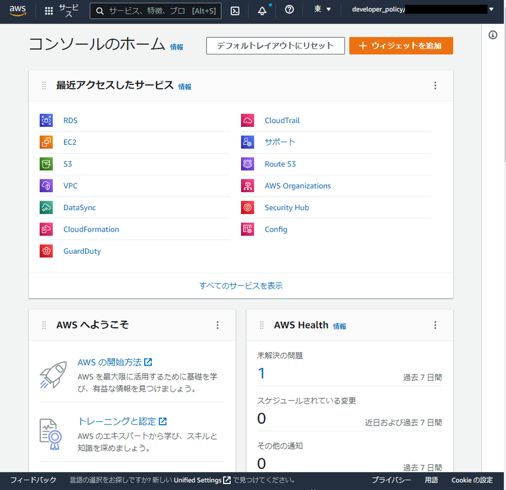
Task: Click the AWS logo in header
Action: 17,10
